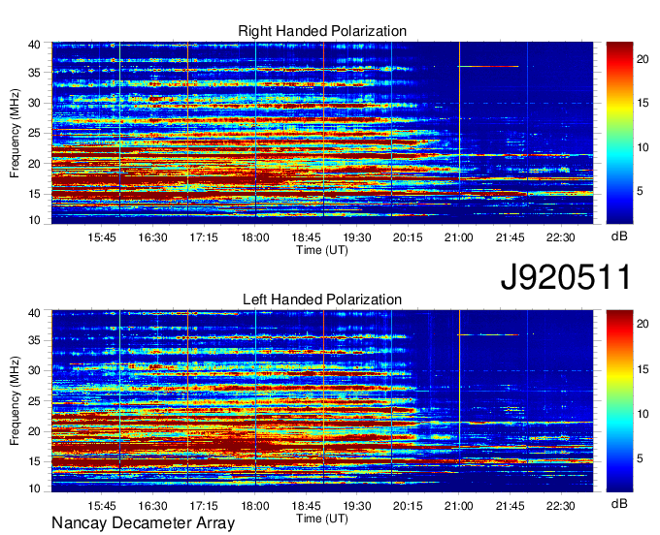Click the top plot's Frequency (MHz) axis label
The width and height of the screenshot is (660, 535).
(x=15, y=133)
